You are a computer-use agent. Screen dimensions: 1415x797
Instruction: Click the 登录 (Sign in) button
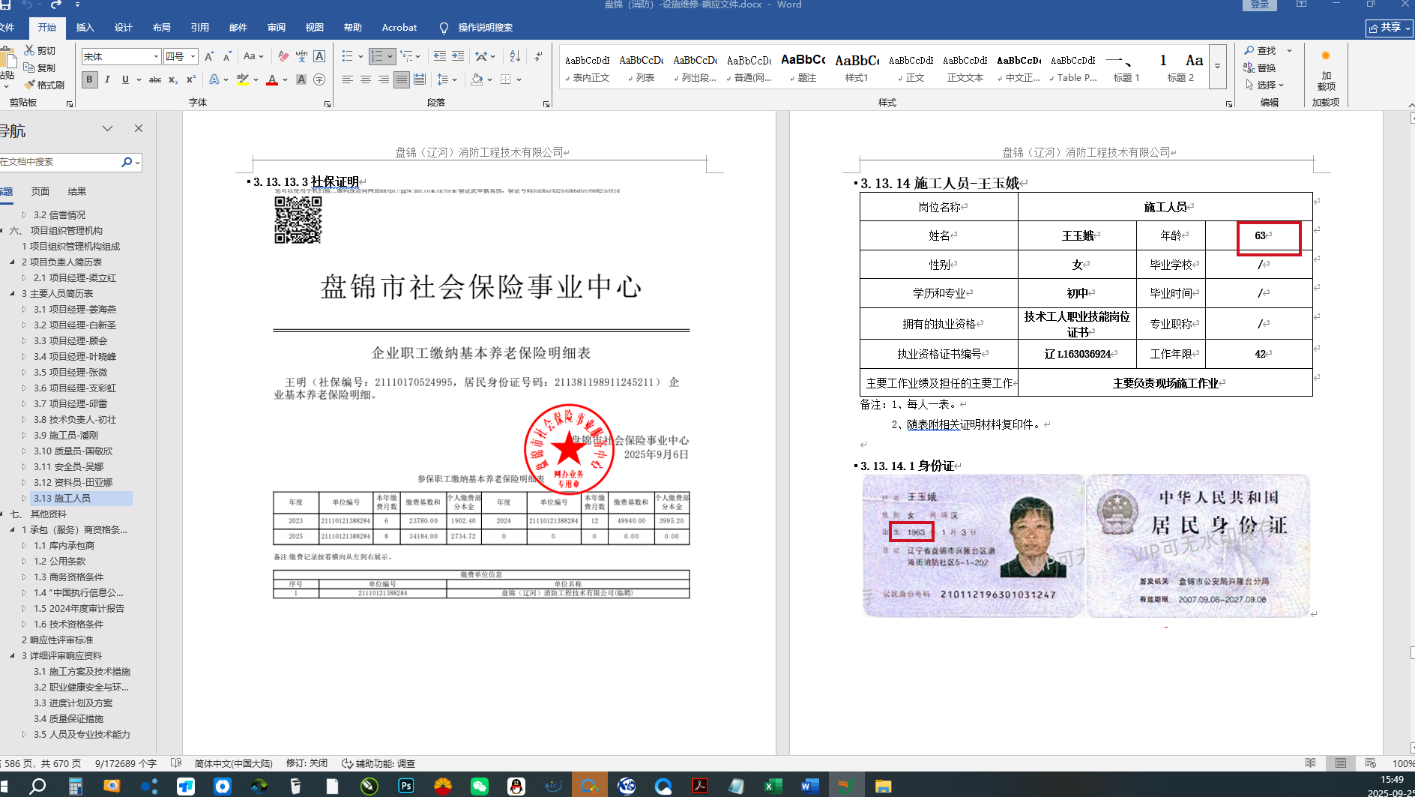click(1259, 5)
